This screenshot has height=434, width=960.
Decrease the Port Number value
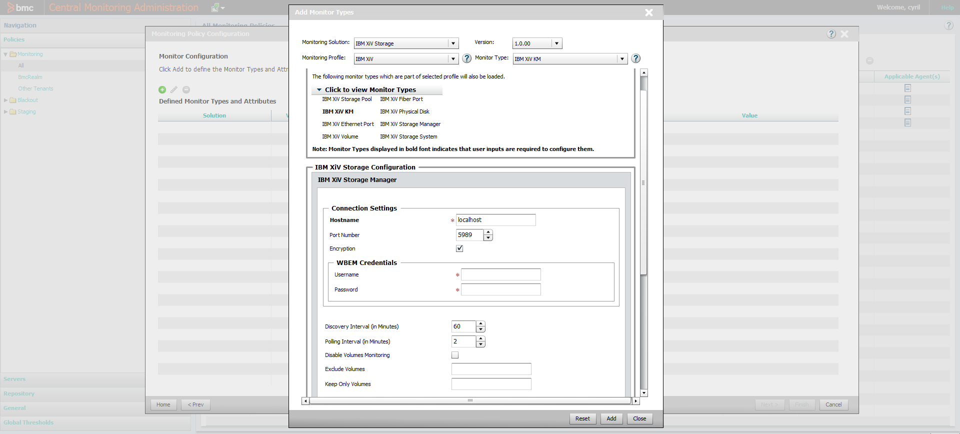click(488, 238)
